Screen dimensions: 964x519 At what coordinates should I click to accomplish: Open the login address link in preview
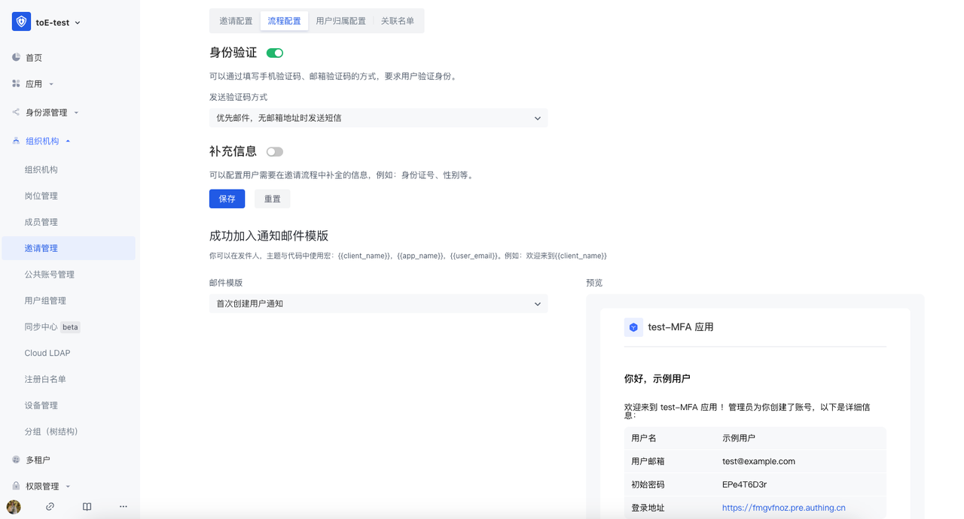783,507
